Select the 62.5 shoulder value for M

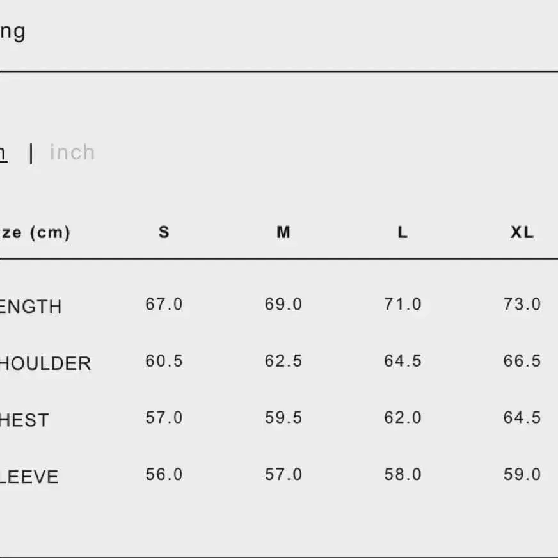point(283,361)
